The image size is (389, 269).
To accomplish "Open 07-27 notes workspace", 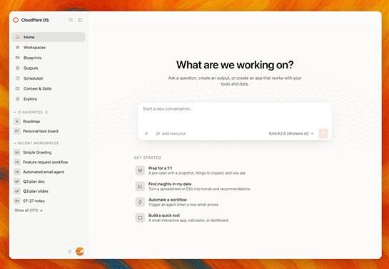I will [x=49, y=201].
